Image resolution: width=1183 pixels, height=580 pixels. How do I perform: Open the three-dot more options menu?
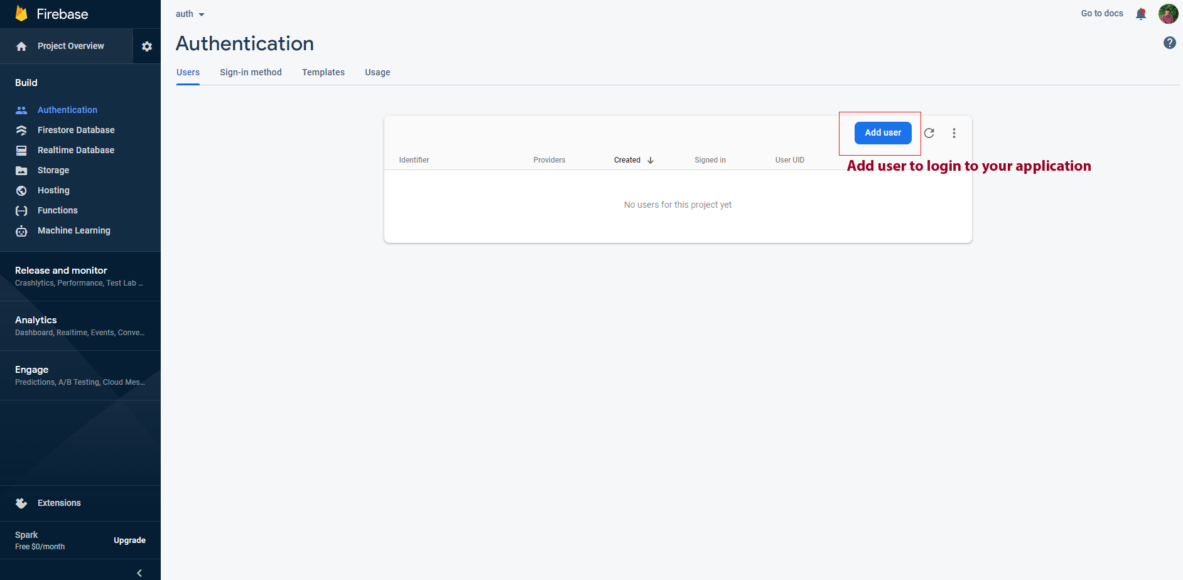coord(954,133)
